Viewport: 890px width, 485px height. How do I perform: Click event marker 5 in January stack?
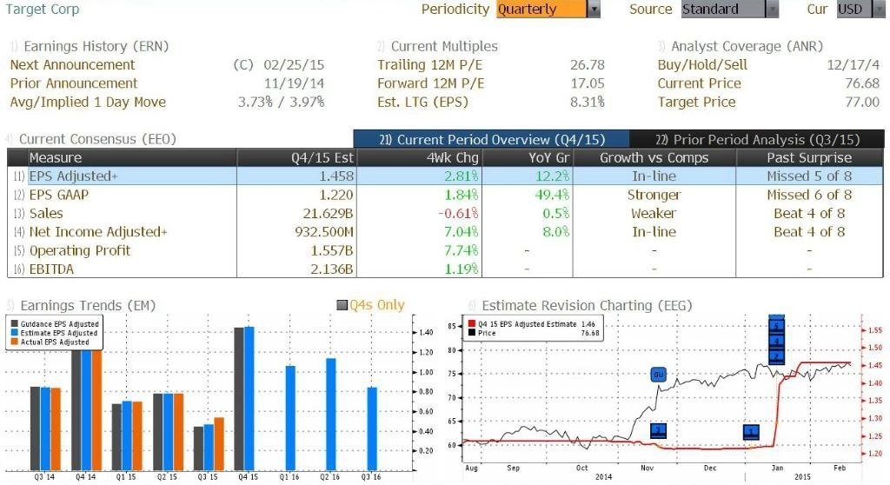(x=776, y=325)
